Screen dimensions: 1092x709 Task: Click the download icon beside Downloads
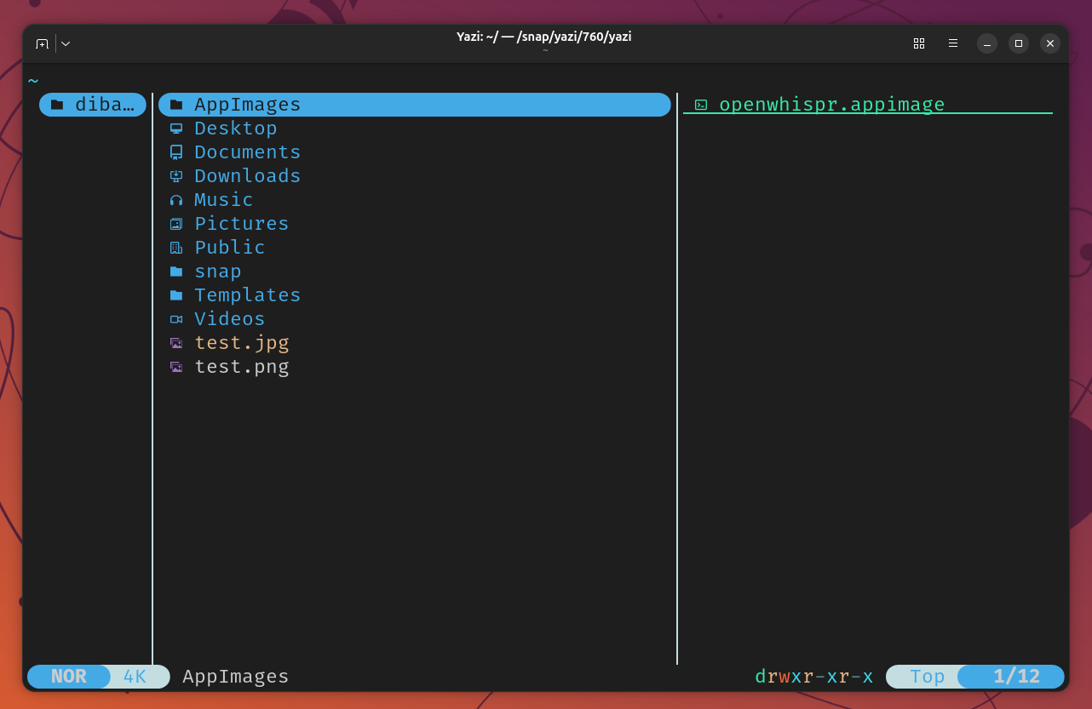176,176
